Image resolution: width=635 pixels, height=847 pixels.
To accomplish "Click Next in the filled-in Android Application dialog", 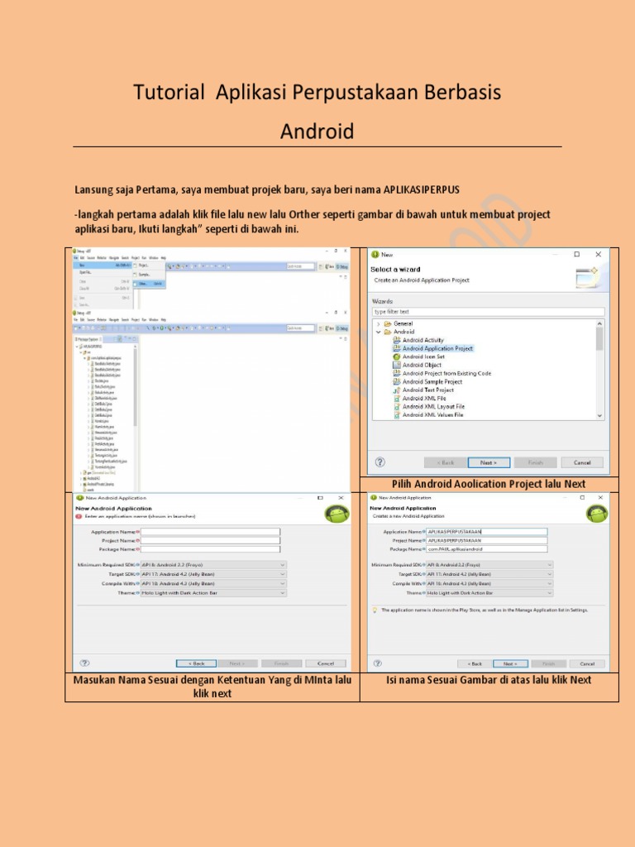I will pos(510,664).
